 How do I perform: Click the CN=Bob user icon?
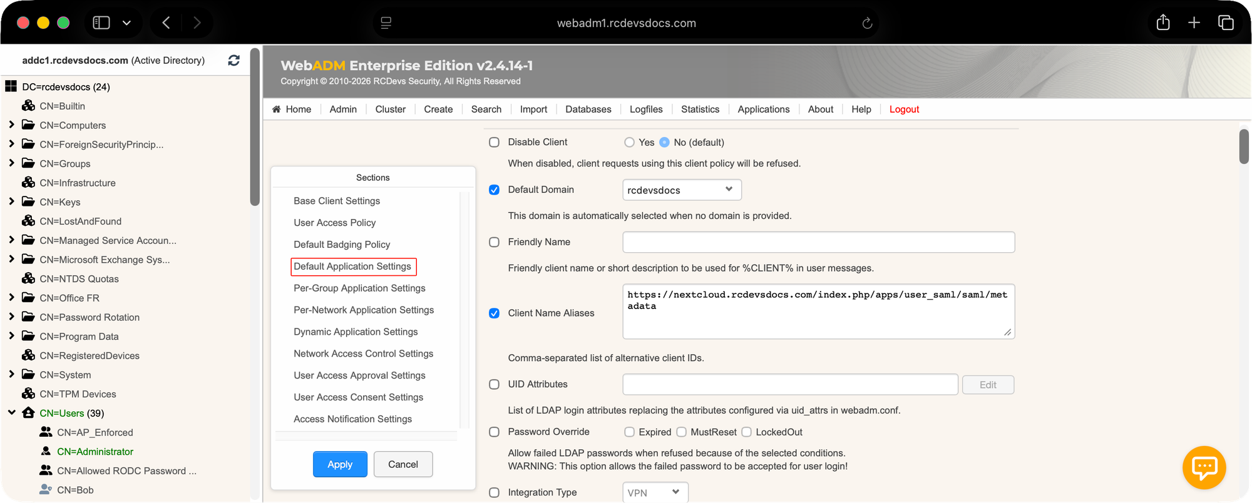(46, 489)
